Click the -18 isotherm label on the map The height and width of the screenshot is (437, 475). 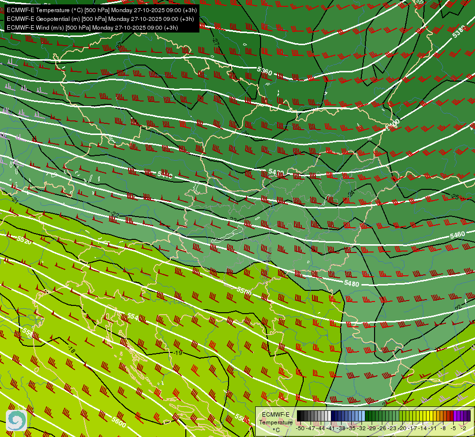[71, 350]
